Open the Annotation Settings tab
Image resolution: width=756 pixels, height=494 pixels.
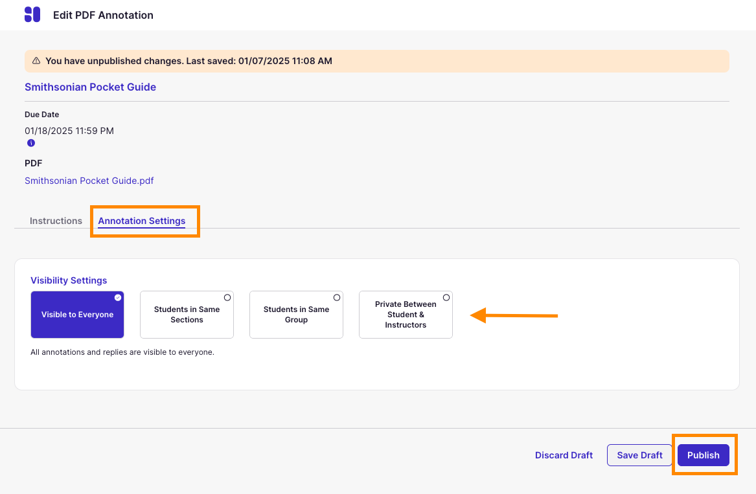(141, 221)
